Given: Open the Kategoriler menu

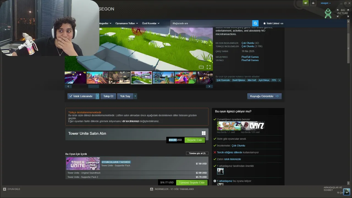Looking at the screenshot, I should pyautogui.click(x=105, y=23).
